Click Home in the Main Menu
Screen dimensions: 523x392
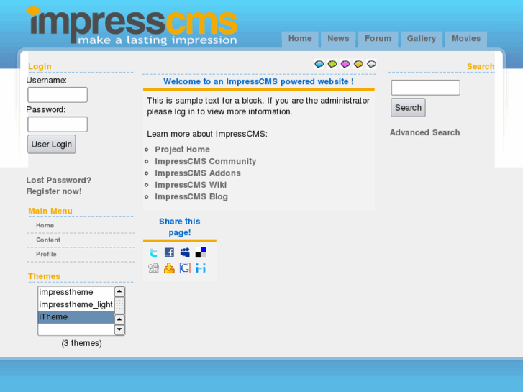click(x=45, y=226)
